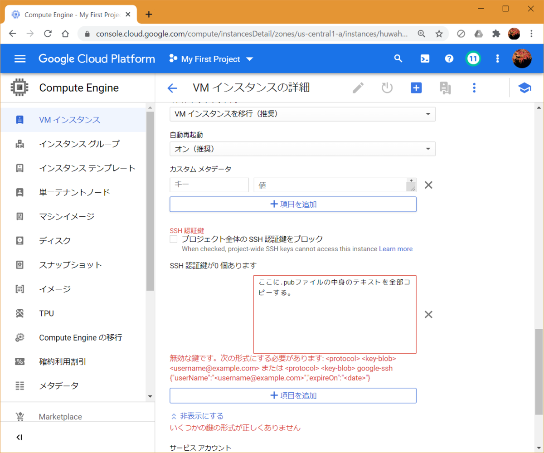The image size is (544, 453).
Task: Delete the SSH key entry with X
Action: click(428, 314)
